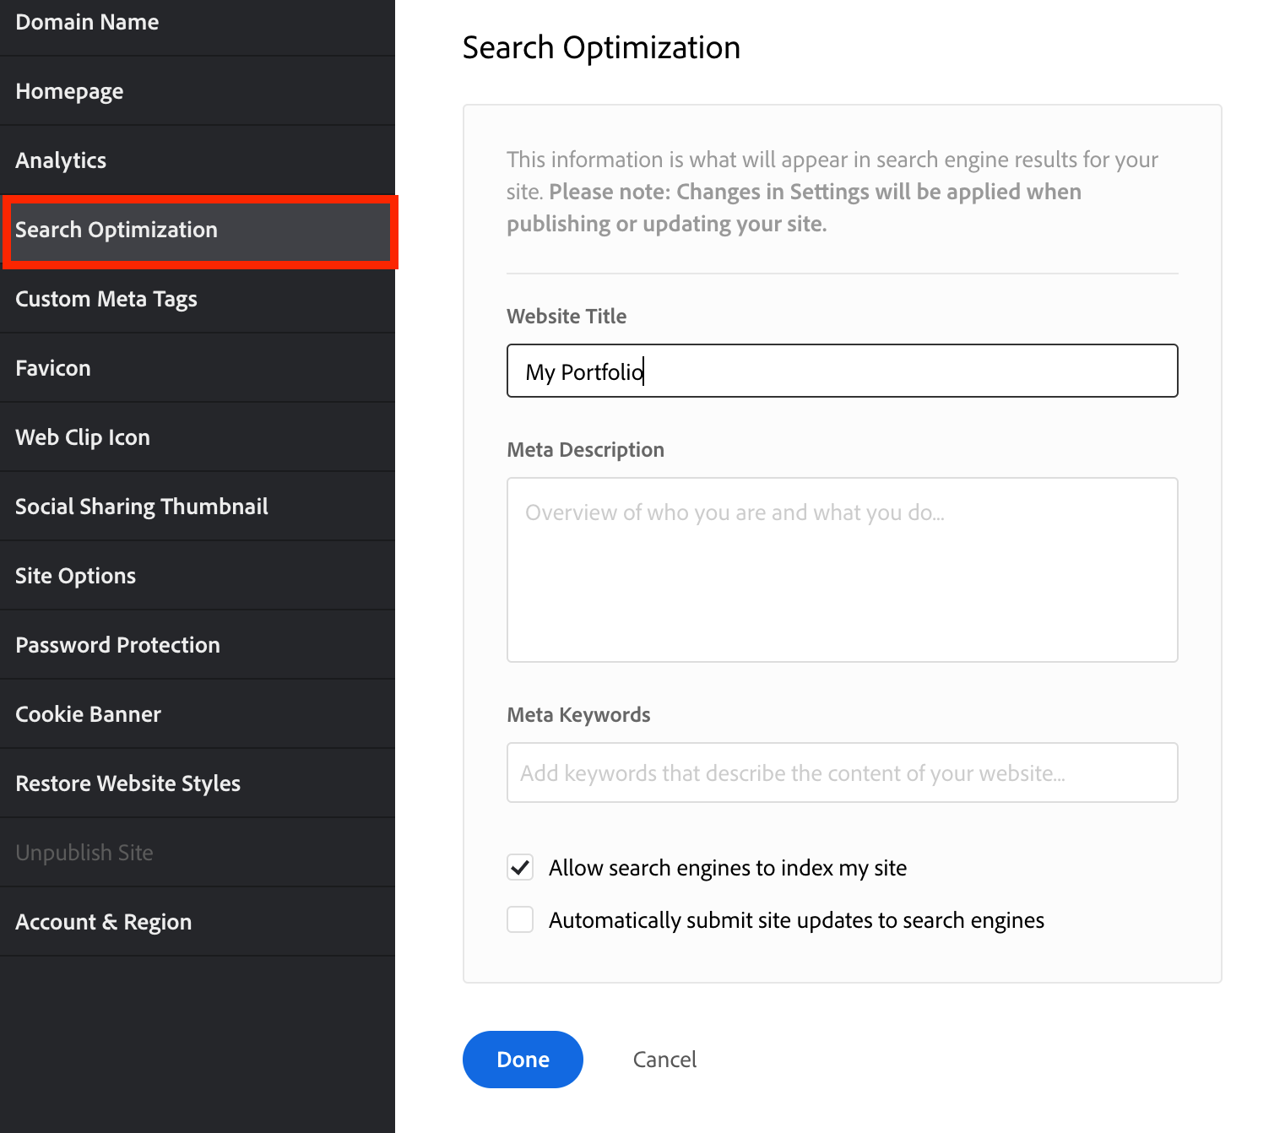Open the Web Clip Icon settings

tap(82, 436)
